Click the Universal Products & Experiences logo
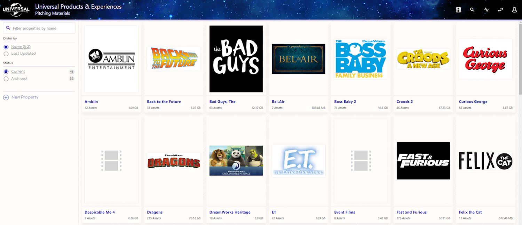Screen dimensions: 522x225 pos(16,10)
